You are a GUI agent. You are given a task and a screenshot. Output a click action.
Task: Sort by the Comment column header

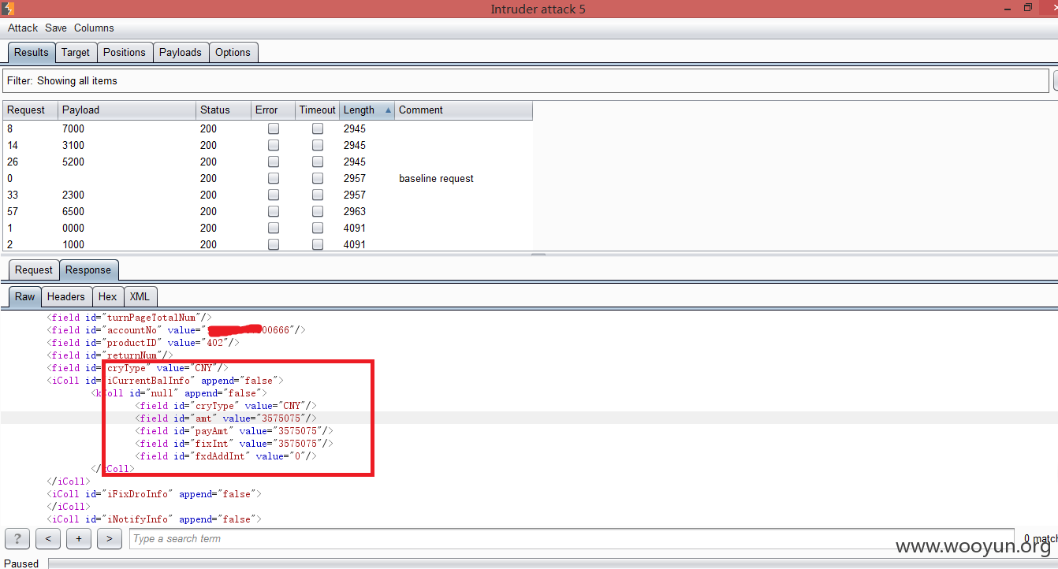point(464,110)
